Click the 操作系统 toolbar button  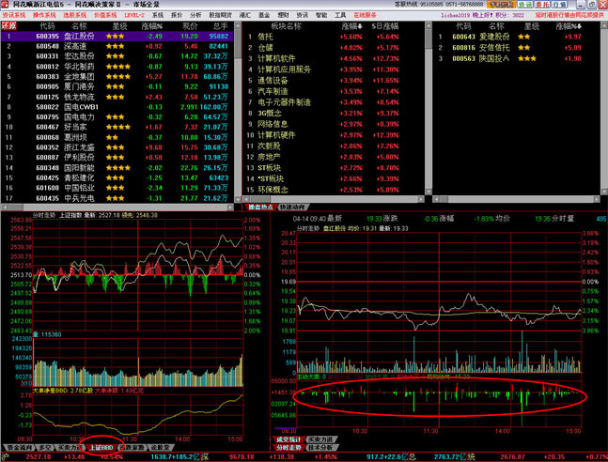coord(43,16)
